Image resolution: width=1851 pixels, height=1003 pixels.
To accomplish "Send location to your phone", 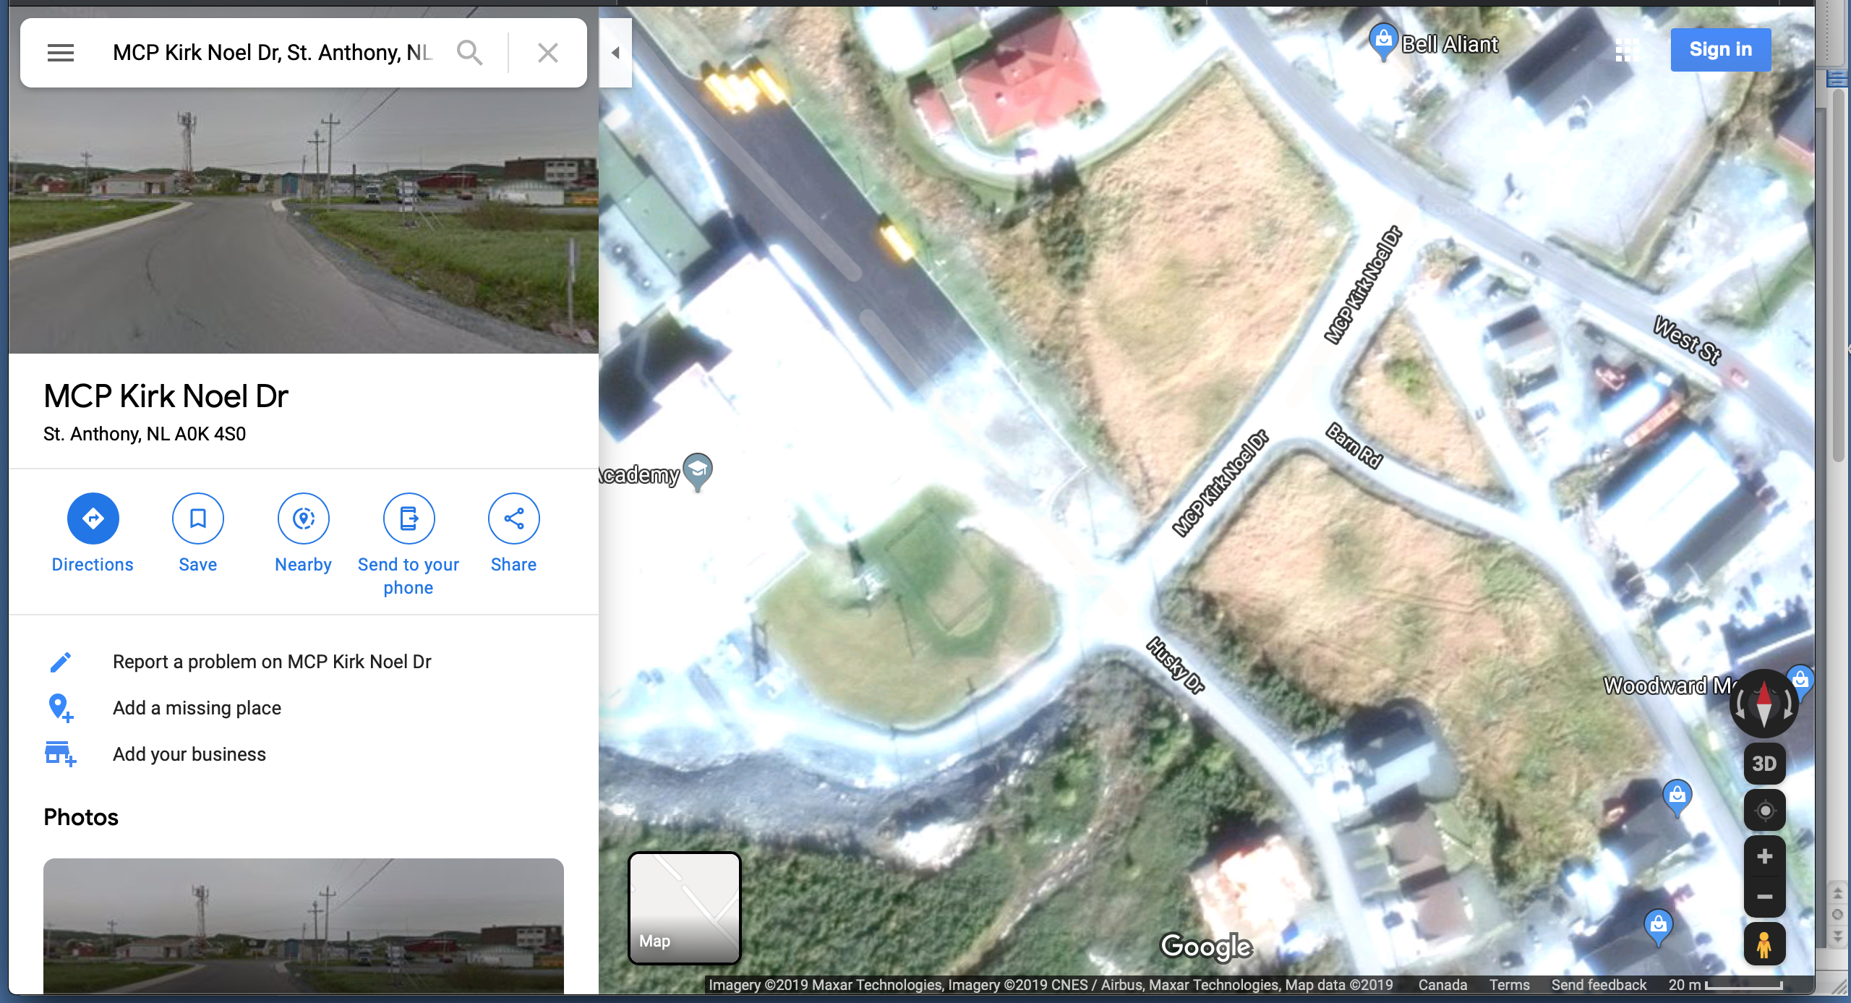I will [409, 519].
